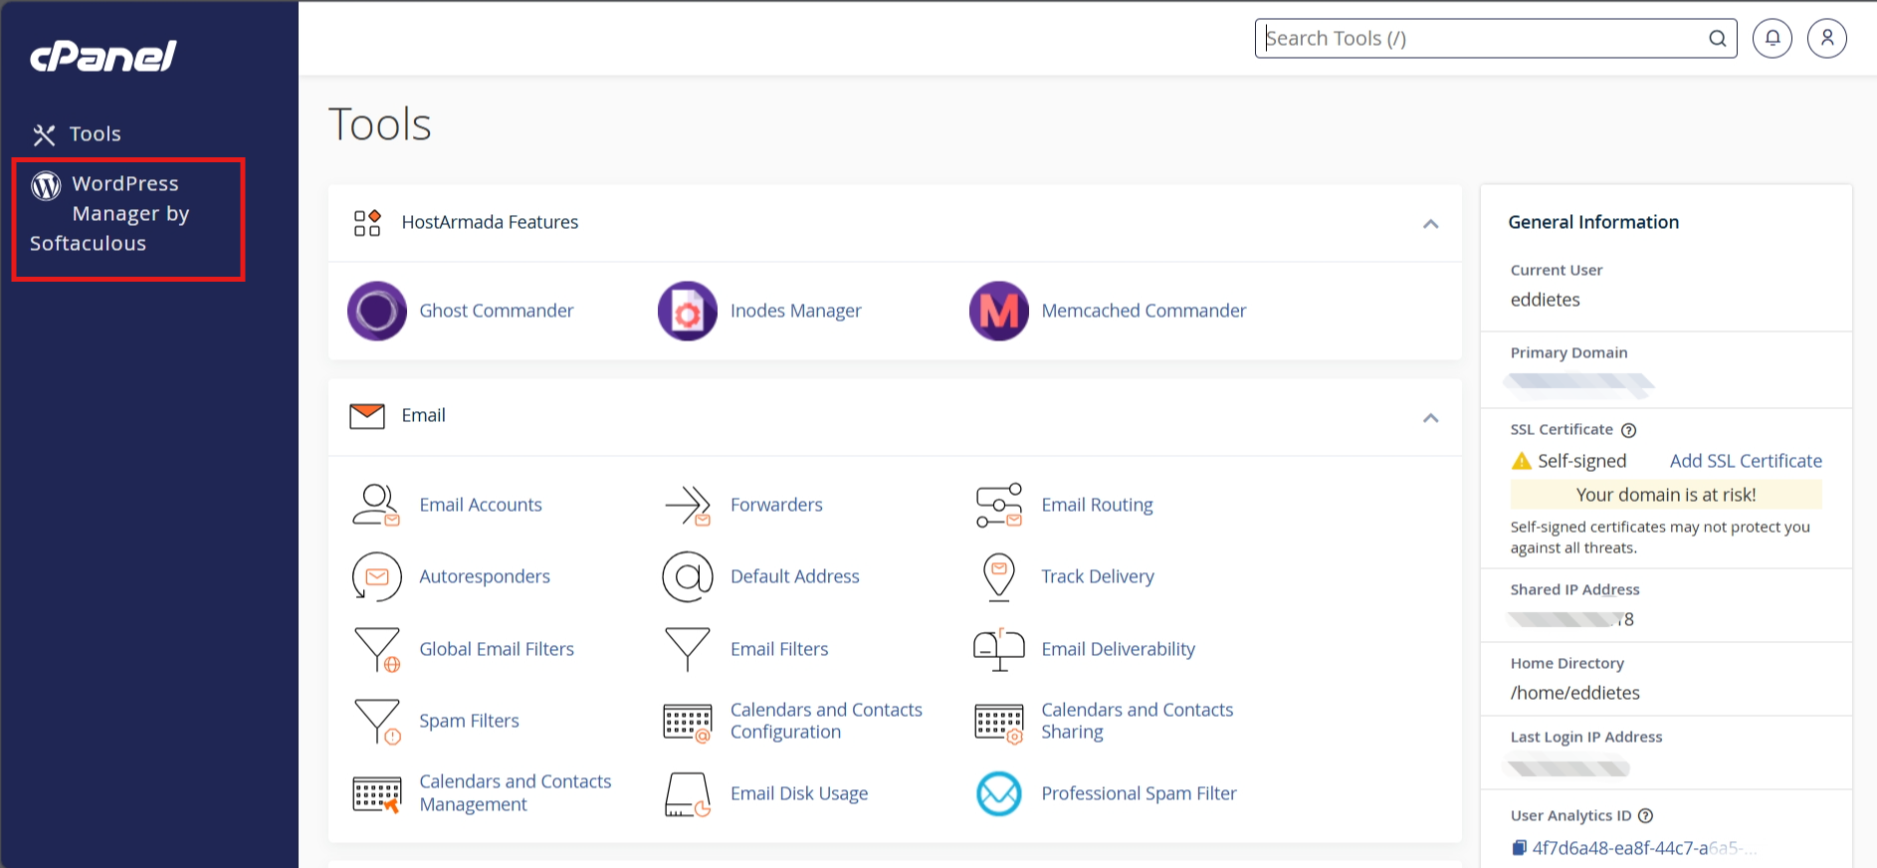
Task: Click the Tools crossed-wrench icon in sidebar
Action: click(44, 134)
